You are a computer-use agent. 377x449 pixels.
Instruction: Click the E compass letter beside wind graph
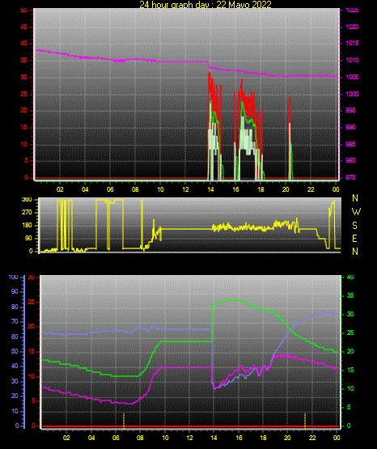pos(354,238)
